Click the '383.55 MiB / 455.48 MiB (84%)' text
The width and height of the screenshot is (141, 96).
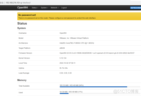[72, 85]
